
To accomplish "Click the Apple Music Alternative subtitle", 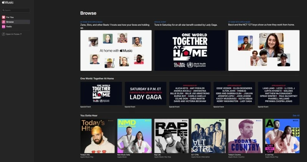I will pyautogui.click(x=200, y=157).
